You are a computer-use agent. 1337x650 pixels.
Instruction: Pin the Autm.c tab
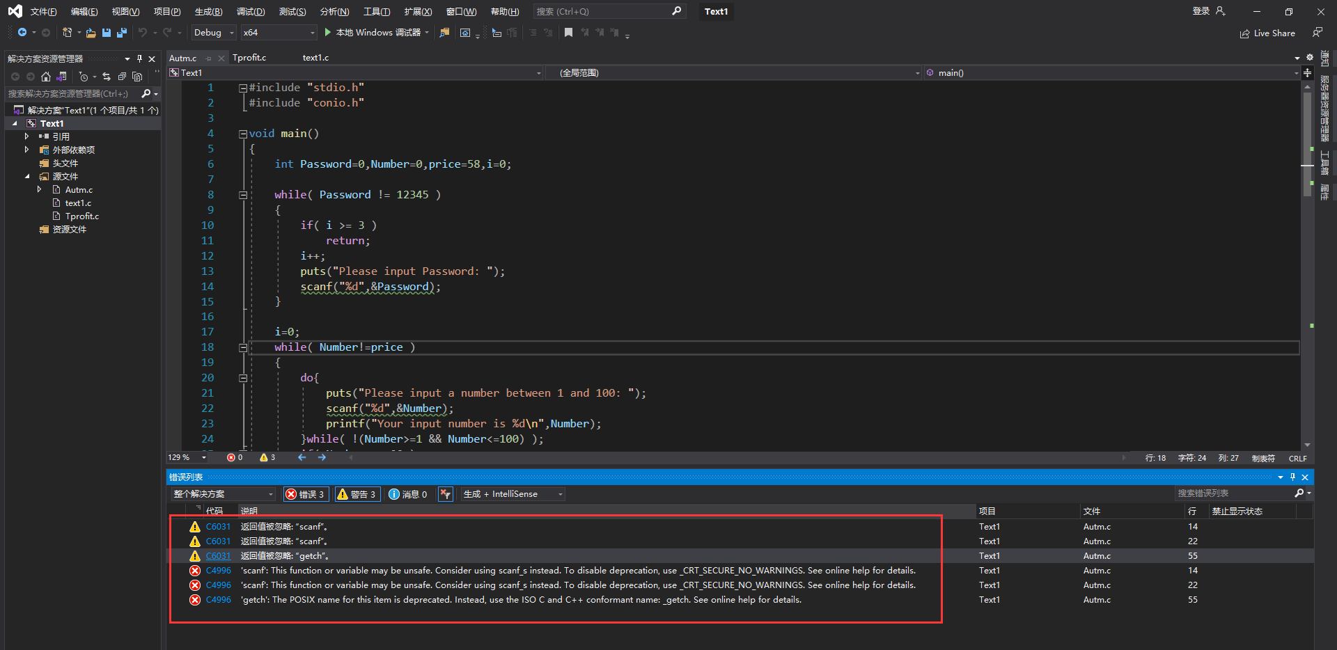coord(208,58)
